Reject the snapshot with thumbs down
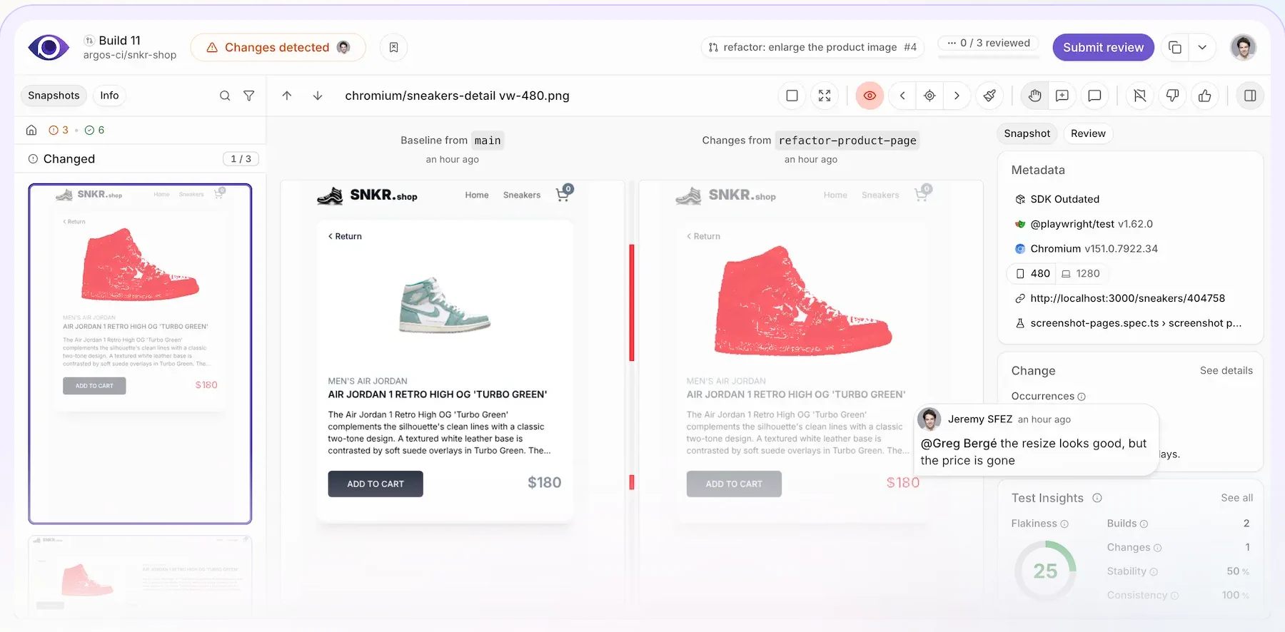 point(1172,96)
